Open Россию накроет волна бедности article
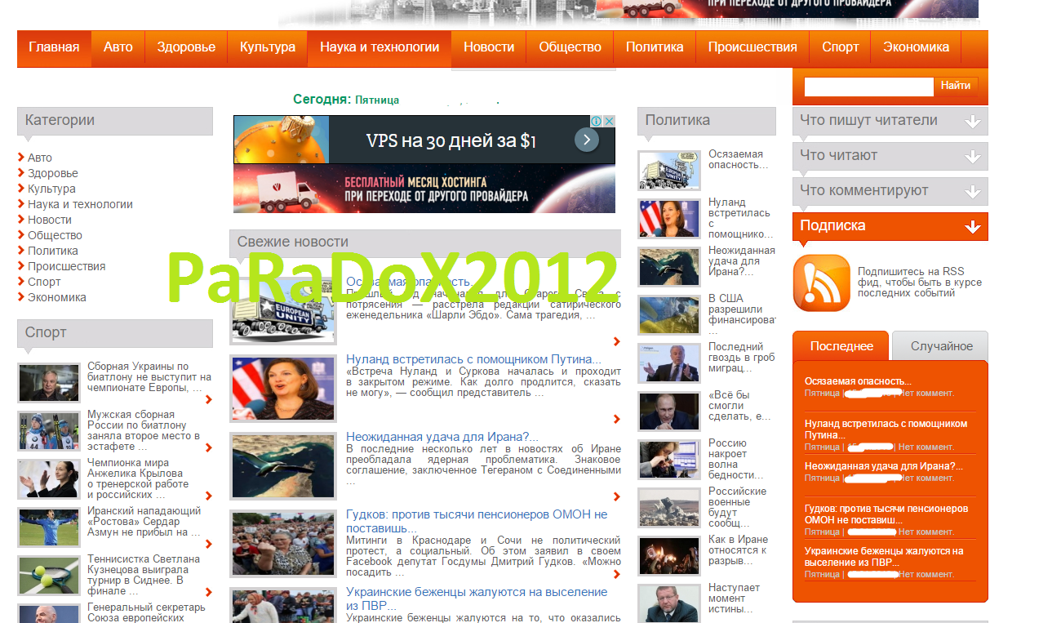The width and height of the screenshot is (1061, 623). [736, 459]
